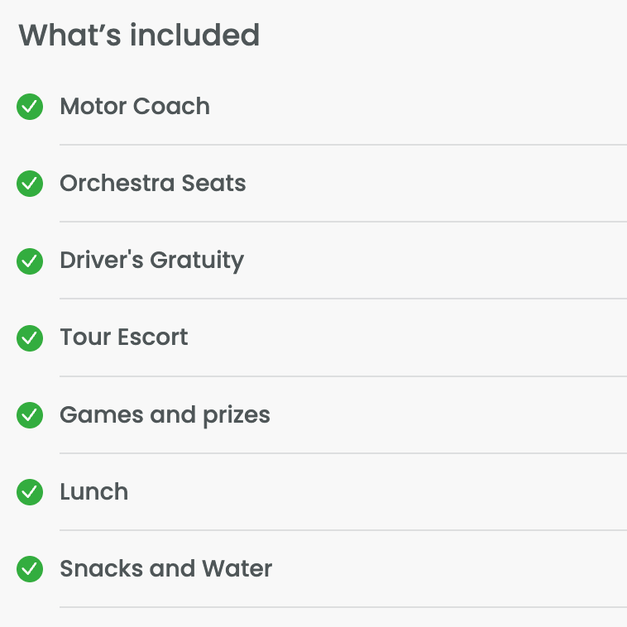Click the Driver's Gratuity item text
The height and width of the screenshot is (627, 627).
click(151, 261)
